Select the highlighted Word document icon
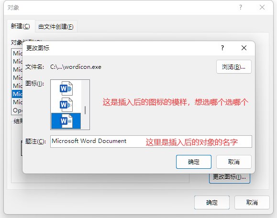Image resolution: width=277 pixels, height=218 pixels. point(66,121)
